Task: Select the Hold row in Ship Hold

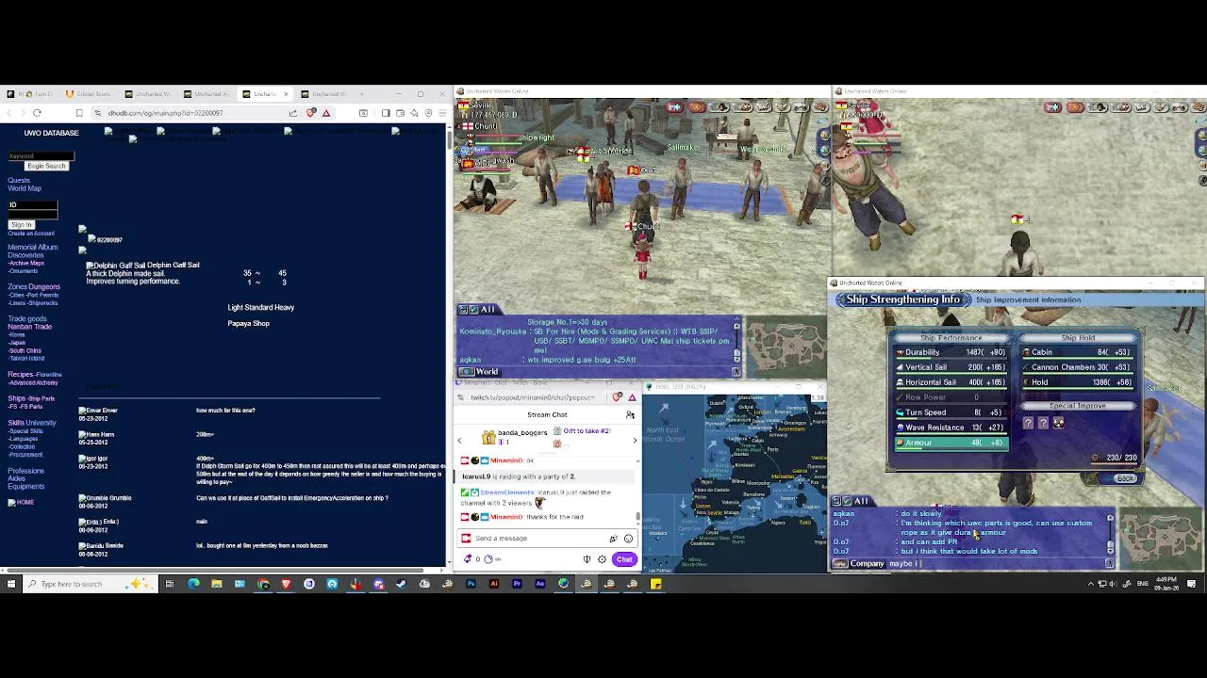Action: point(1079,382)
